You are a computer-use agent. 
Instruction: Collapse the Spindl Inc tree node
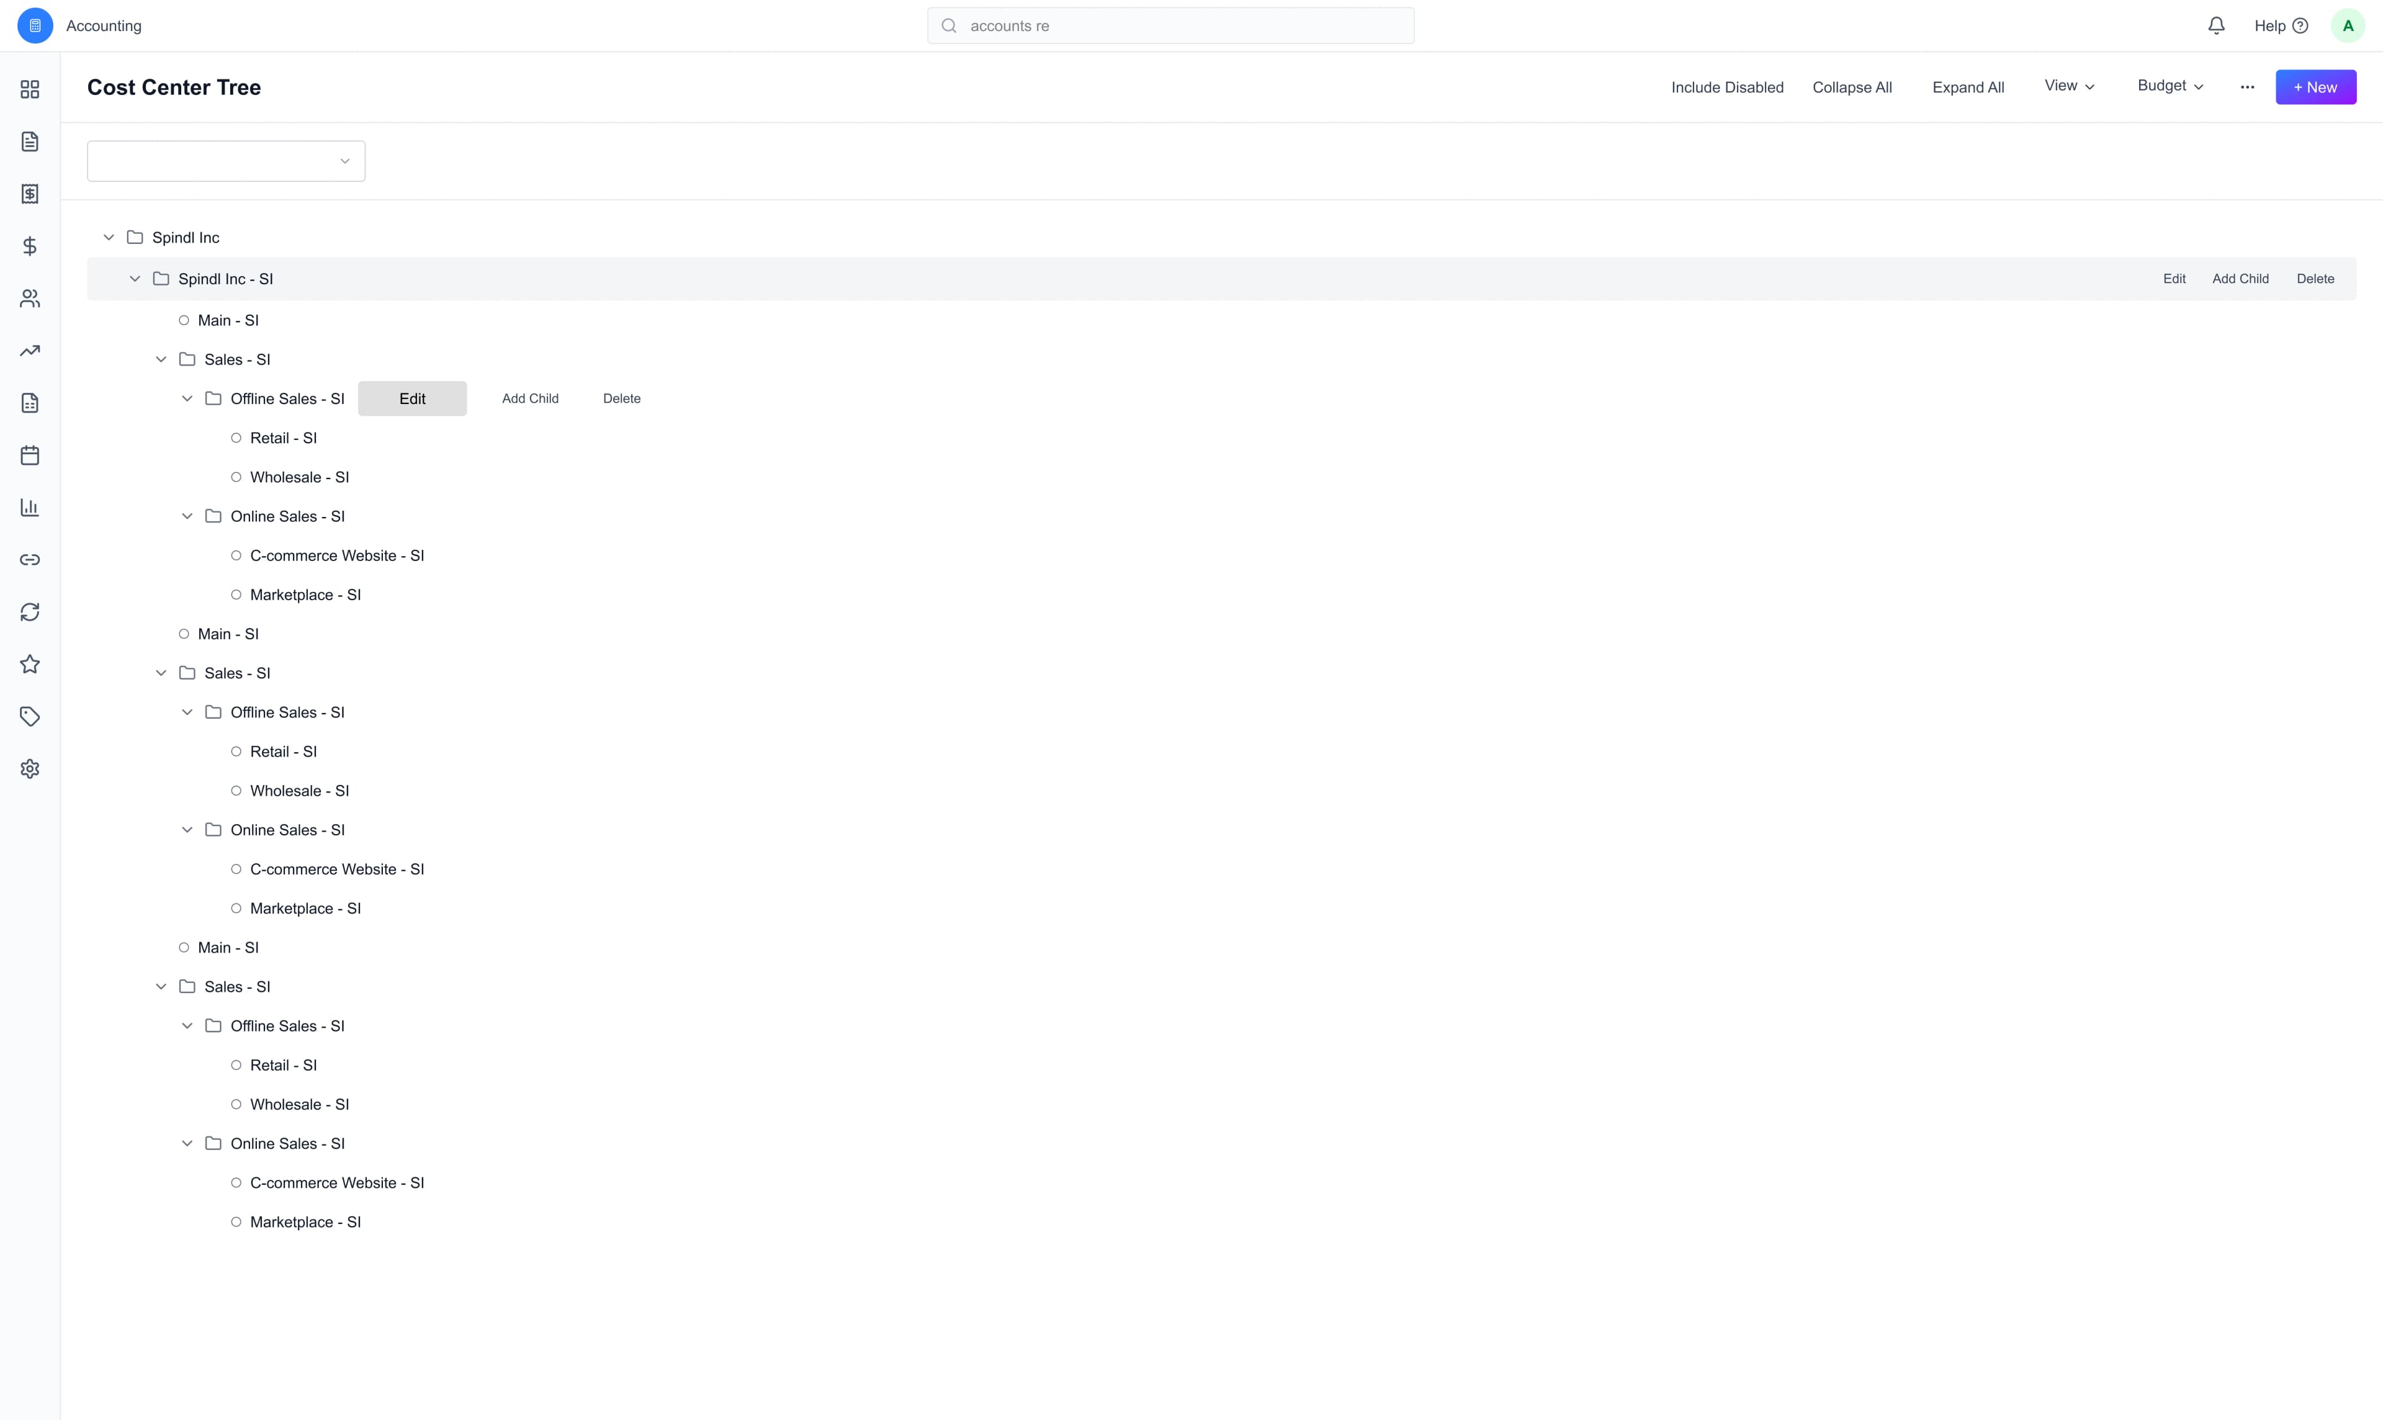(x=108, y=236)
